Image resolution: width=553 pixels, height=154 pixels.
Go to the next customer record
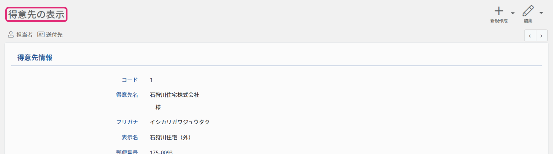pyautogui.click(x=542, y=36)
